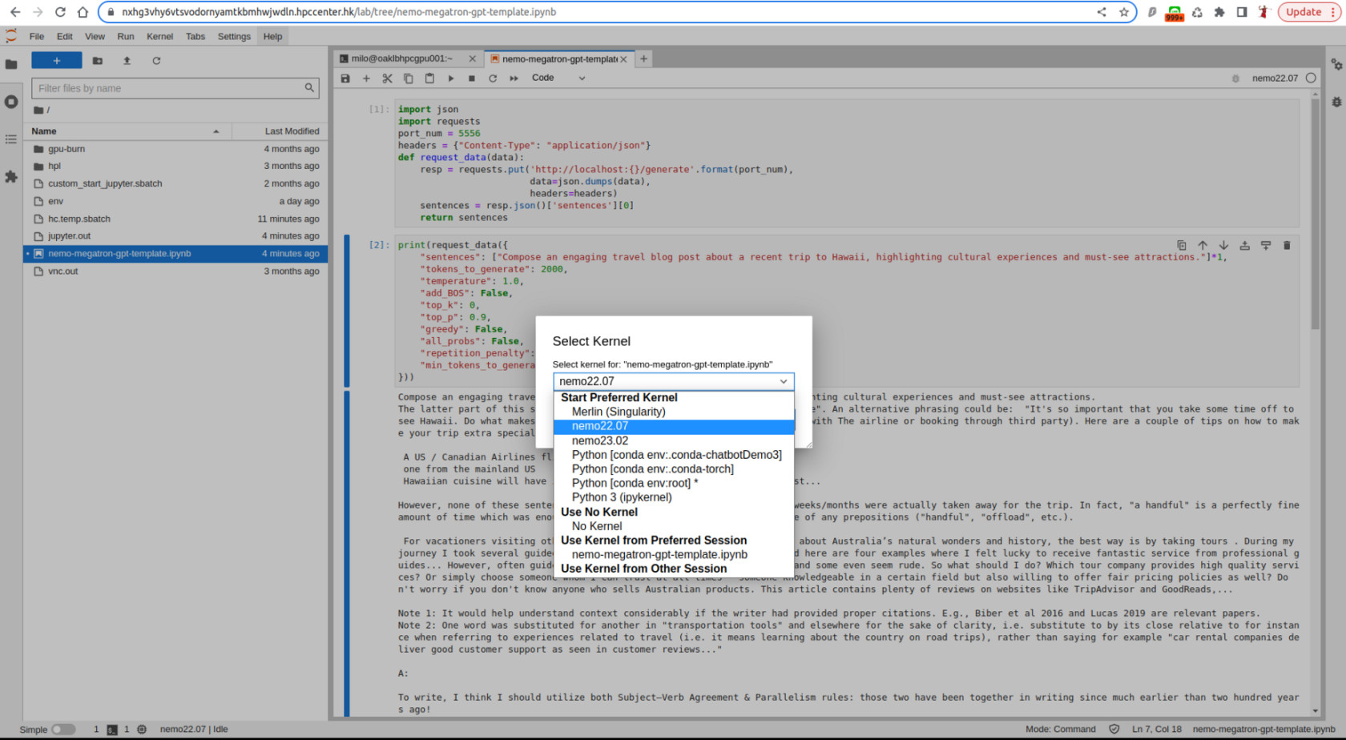Open the View menu
The image size is (1346, 740).
point(95,36)
